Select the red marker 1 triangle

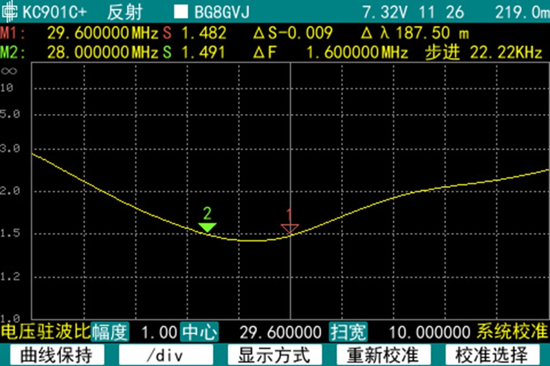click(x=289, y=228)
